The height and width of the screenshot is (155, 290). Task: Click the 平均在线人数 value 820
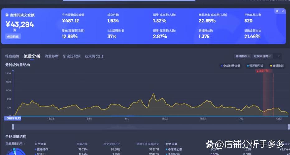click(x=248, y=21)
